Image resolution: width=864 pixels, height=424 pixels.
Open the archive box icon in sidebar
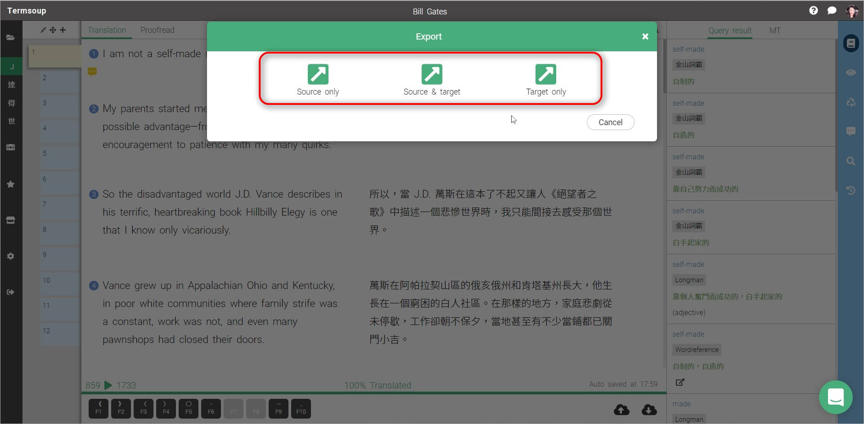(11, 220)
